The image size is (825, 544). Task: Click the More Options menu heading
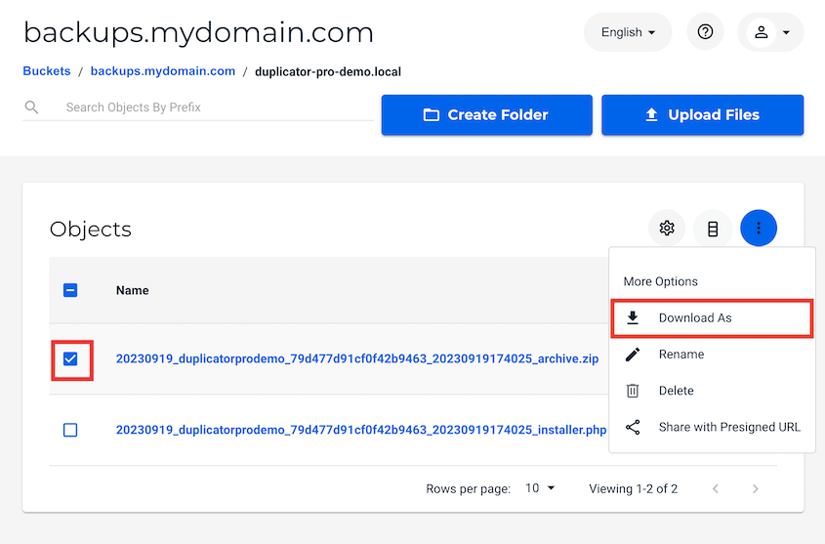660,281
